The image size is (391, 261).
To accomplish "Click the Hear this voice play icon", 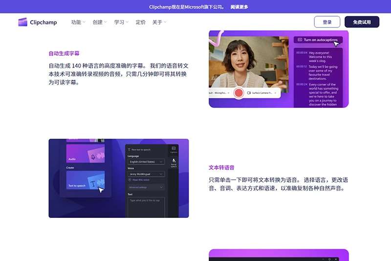I will pos(130,180).
